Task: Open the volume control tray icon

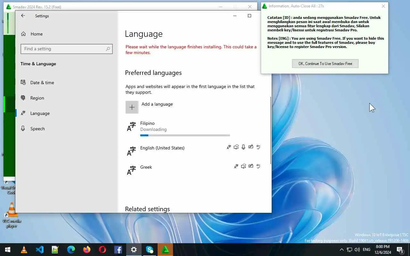Action: pos(357,250)
